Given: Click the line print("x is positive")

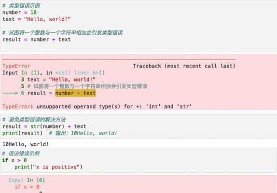Looking at the screenshot, I should pos(48,167).
